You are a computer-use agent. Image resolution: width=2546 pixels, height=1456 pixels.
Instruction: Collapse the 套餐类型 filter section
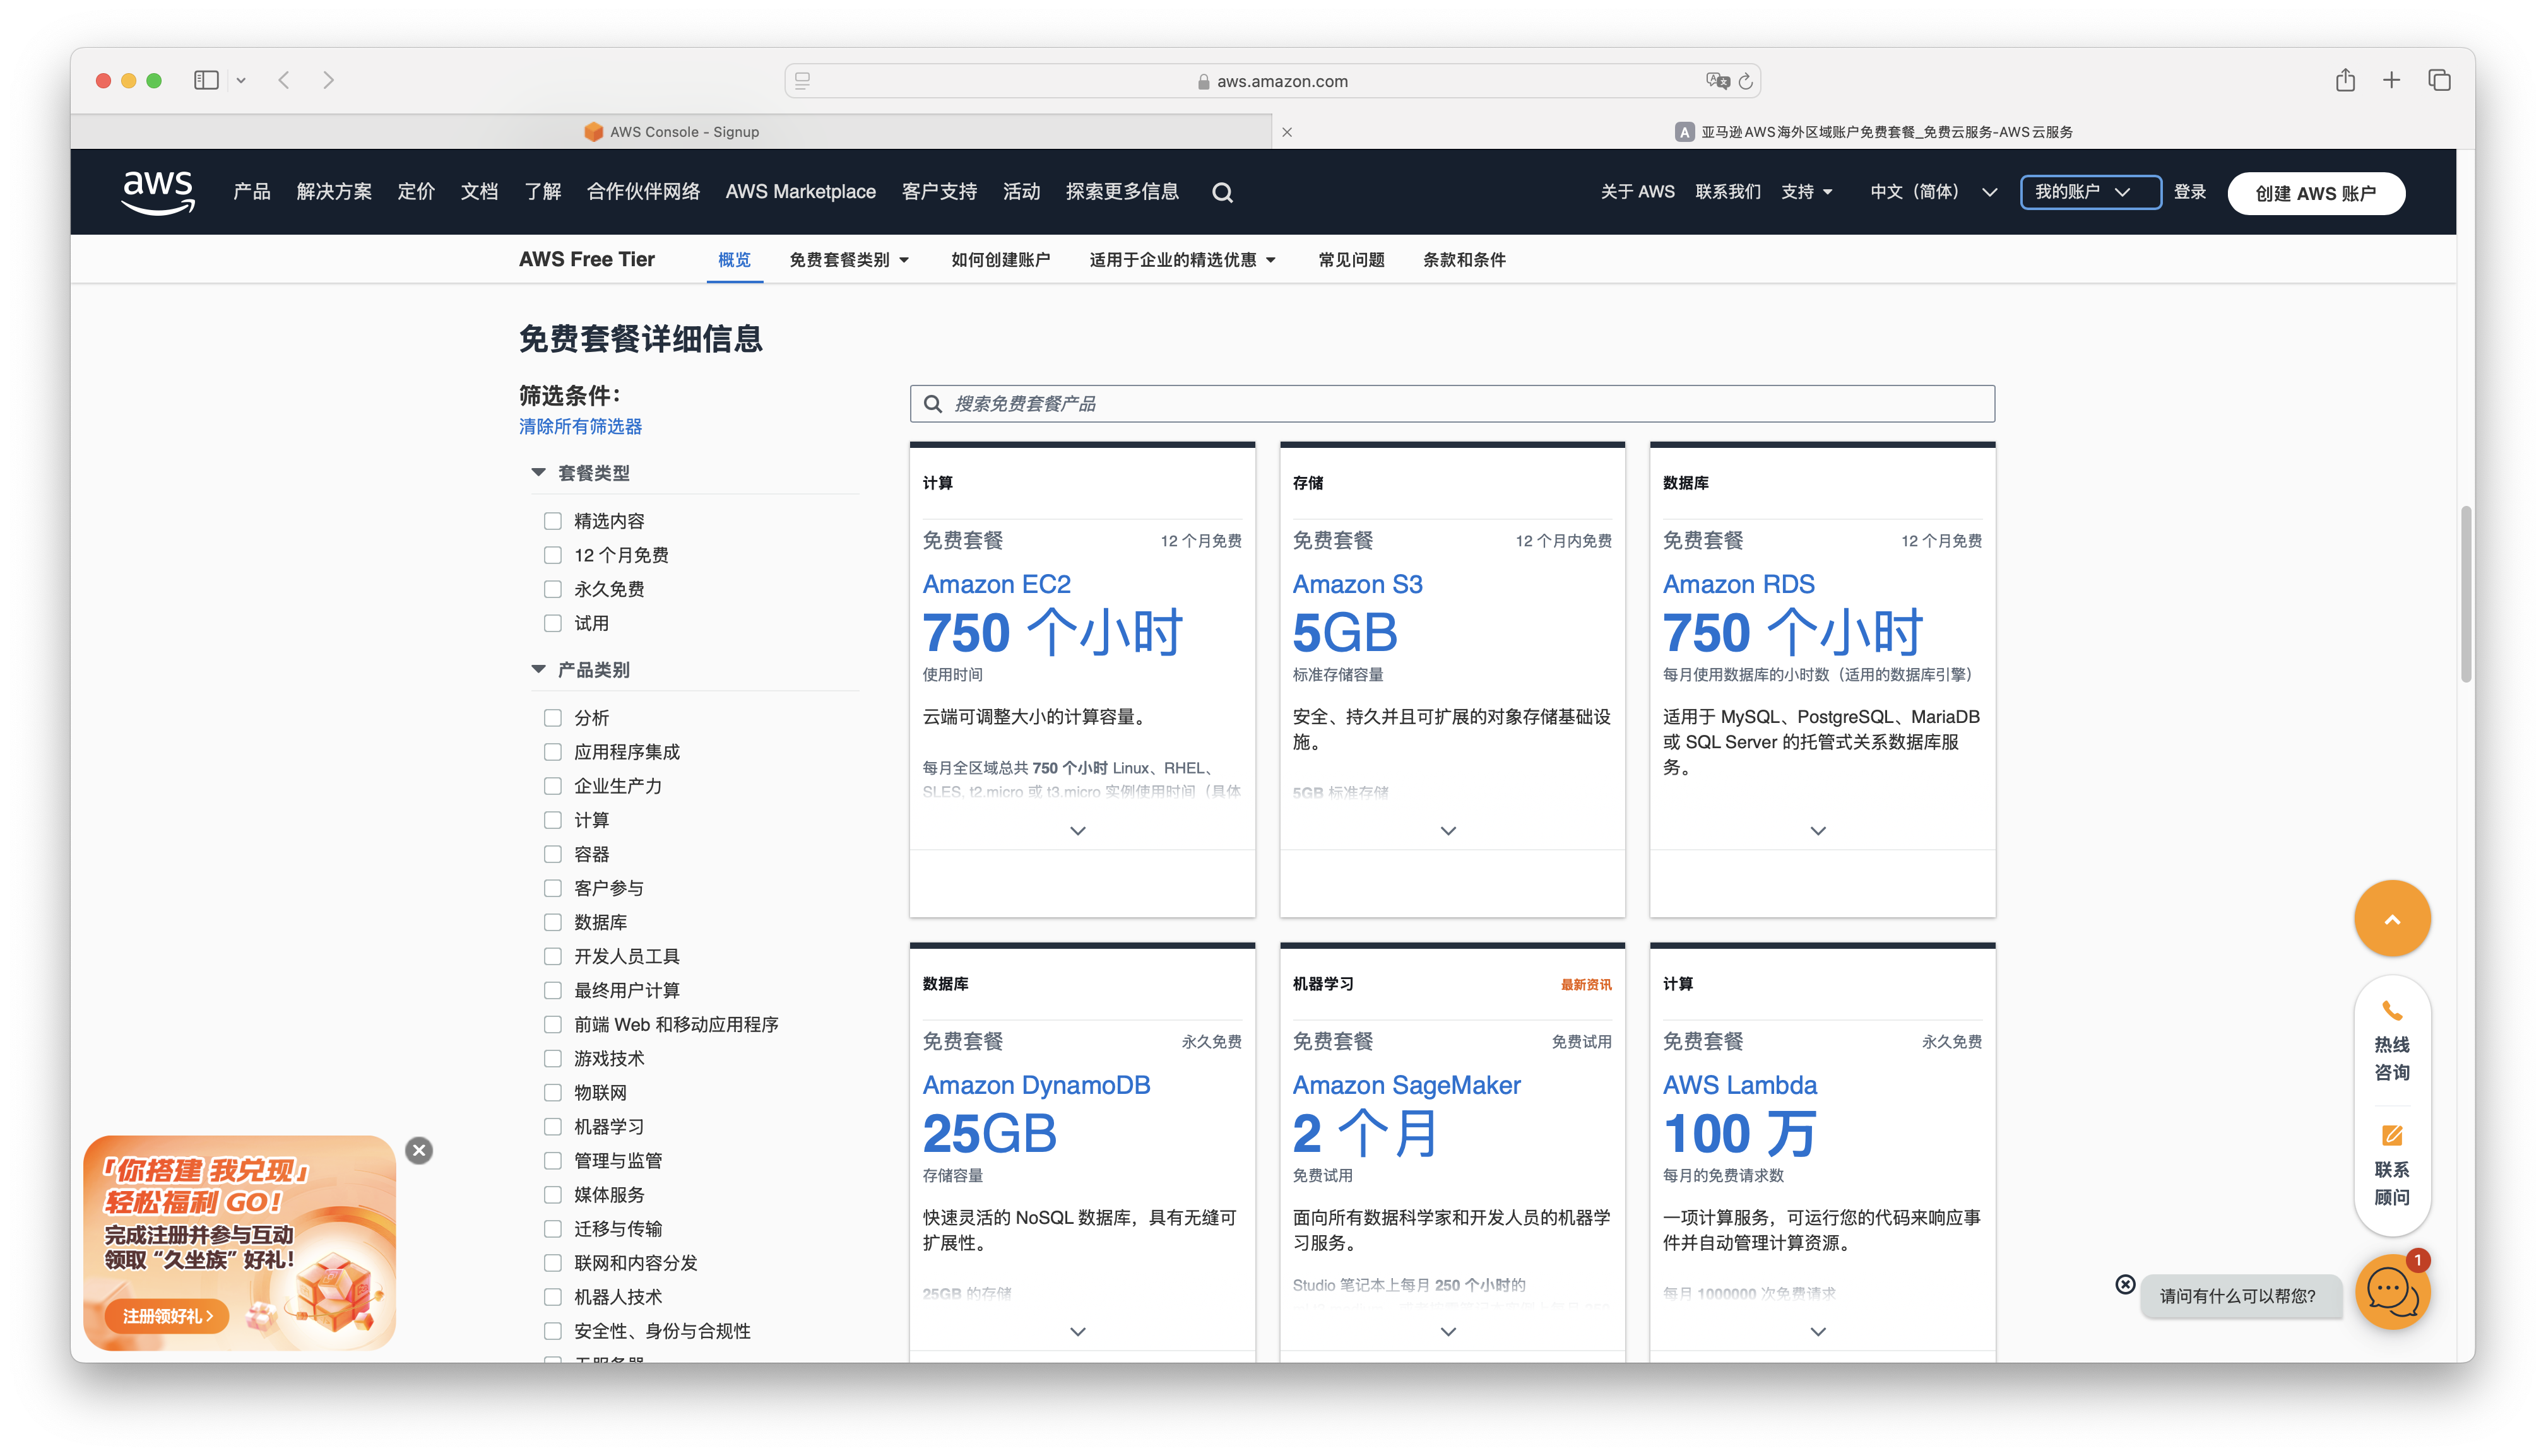(x=538, y=472)
